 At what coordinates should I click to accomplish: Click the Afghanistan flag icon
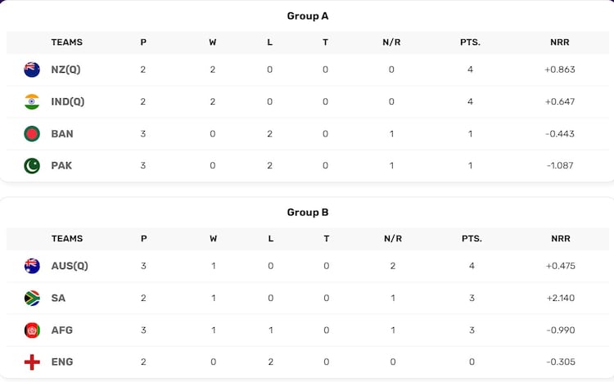pos(32,330)
